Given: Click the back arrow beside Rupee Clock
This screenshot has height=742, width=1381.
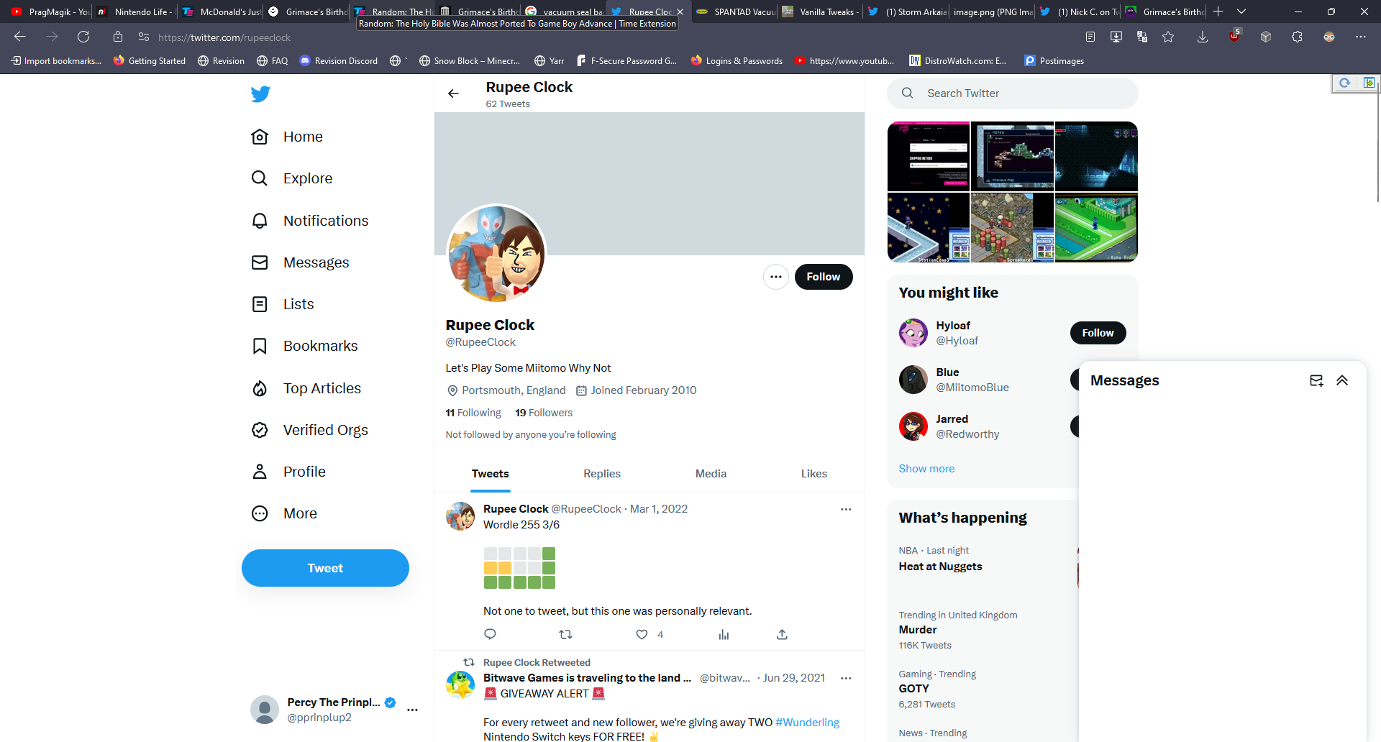Looking at the screenshot, I should (453, 93).
